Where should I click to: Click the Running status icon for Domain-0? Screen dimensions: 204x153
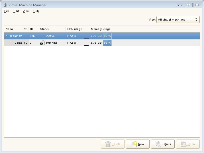pyautogui.click(x=42, y=43)
